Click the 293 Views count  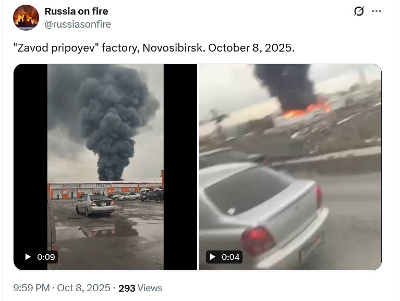coord(140,288)
